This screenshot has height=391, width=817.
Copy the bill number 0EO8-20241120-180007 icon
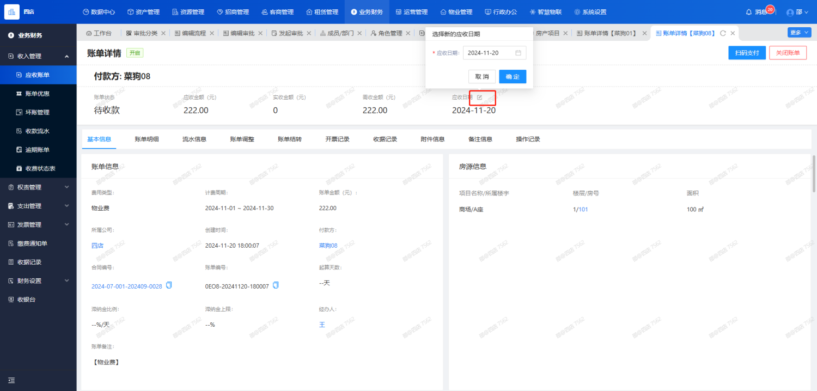point(276,285)
